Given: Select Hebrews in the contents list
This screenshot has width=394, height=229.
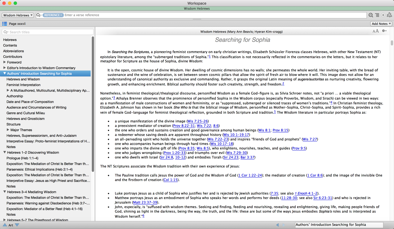Looking at the screenshot, I should click(10, 40).
